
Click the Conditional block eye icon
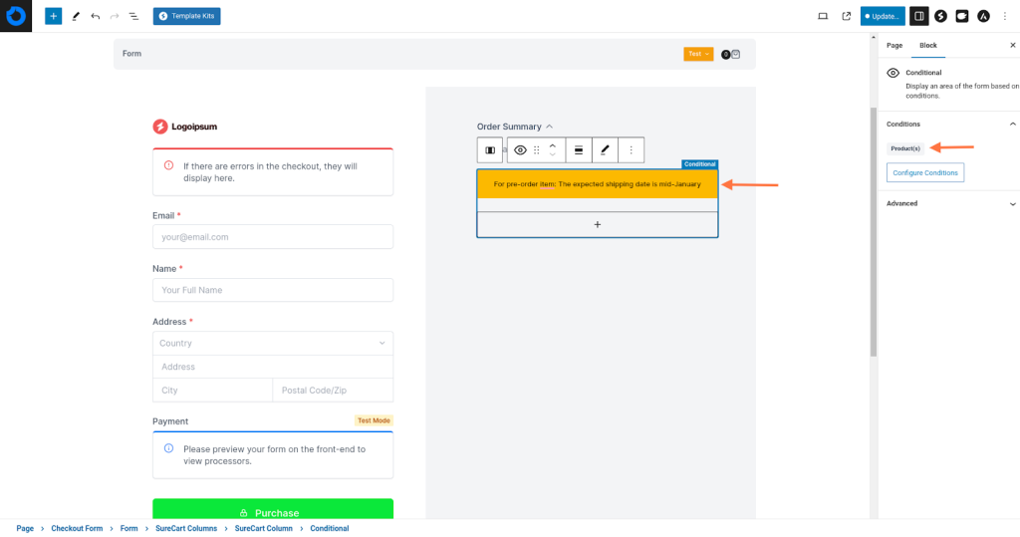[520, 149]
